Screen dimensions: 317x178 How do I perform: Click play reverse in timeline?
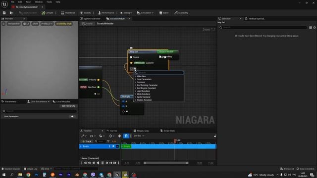(x=98, y=163)
